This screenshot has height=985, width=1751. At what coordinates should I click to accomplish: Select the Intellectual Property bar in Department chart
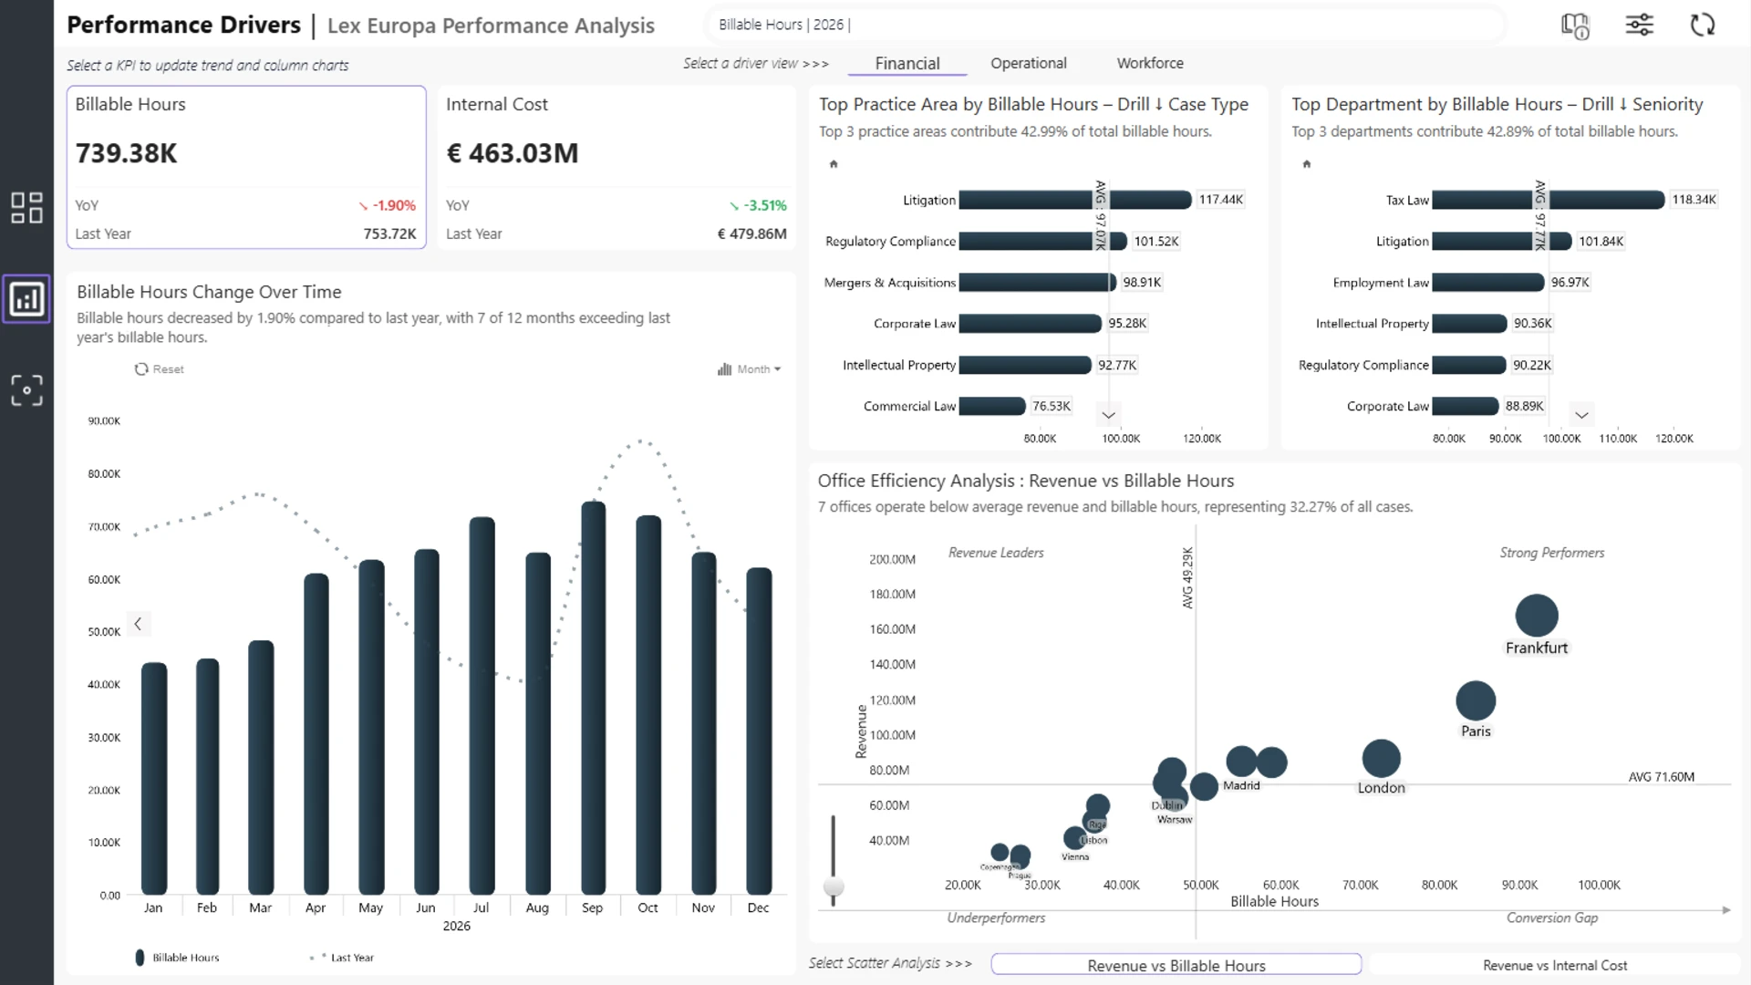1469,323
